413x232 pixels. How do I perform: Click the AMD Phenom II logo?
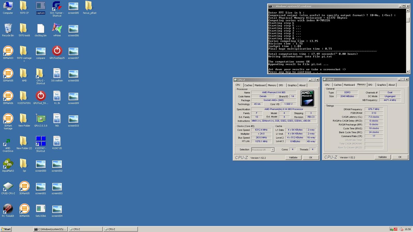pos(307,98)
